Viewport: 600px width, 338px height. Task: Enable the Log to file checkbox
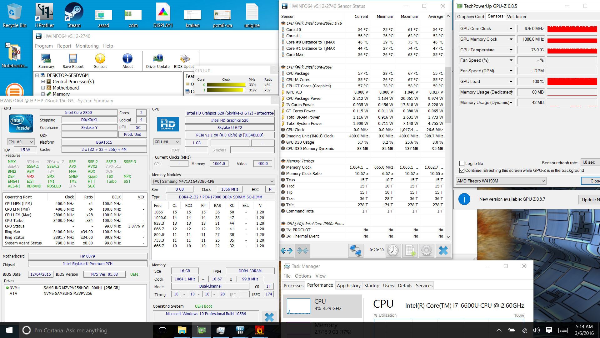click(462, 163)
